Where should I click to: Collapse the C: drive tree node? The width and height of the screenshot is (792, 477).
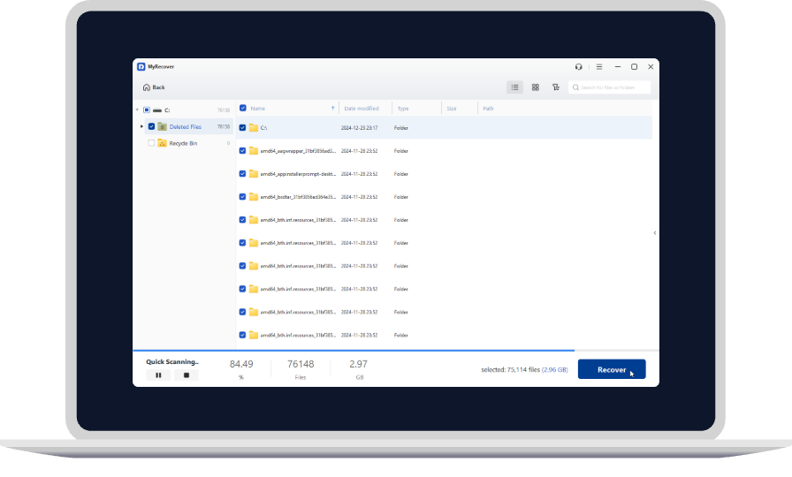point(137,110)
